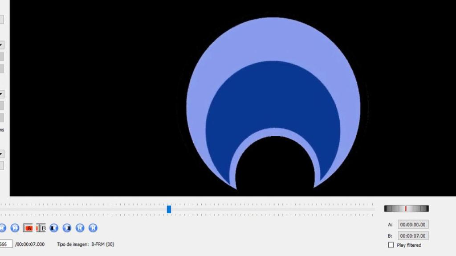The width and height of the screenshot is (456, 256).
Task: Start playback with the play button
Action: [15, 228]
